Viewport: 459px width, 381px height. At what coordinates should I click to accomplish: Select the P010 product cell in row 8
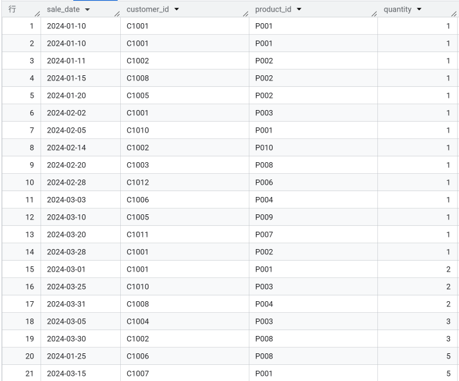point(264,148)
